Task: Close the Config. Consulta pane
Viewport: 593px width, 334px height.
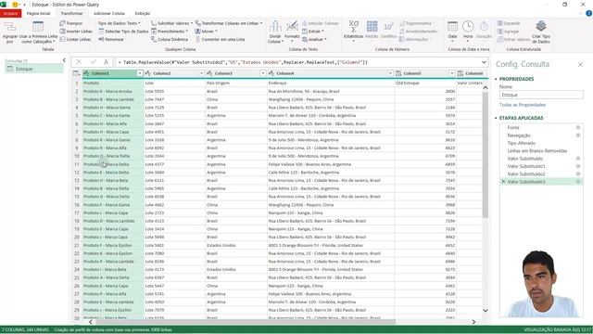Action: pyautogui.click(x=580, y=65)
